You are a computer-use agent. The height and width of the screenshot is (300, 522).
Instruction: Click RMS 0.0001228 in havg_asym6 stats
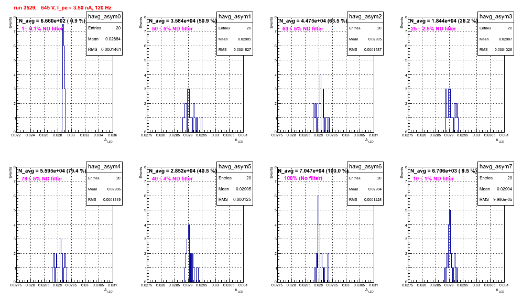click(365, 199)
